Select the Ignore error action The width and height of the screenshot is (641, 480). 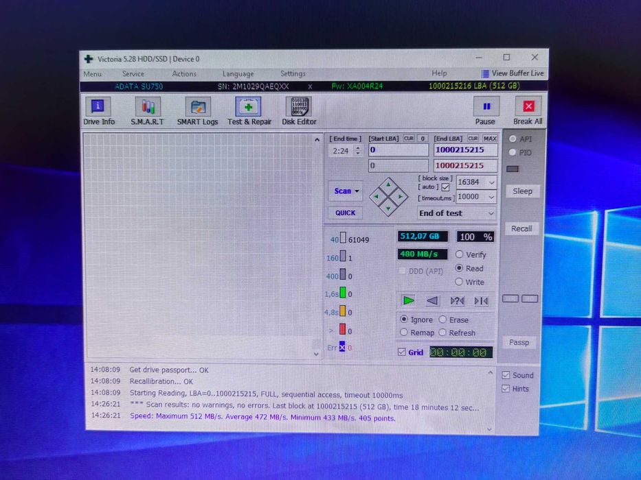pyautogui.click(x=404, y=319)
